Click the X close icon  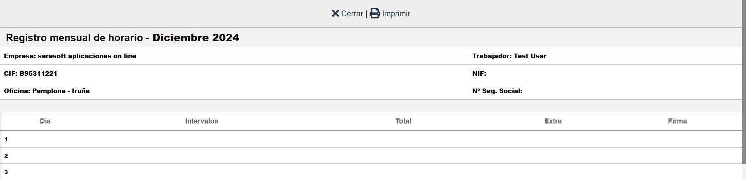click(x=335, y=14)
